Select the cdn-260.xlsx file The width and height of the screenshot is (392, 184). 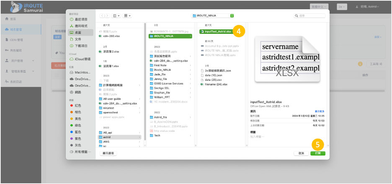coord(111,36)
